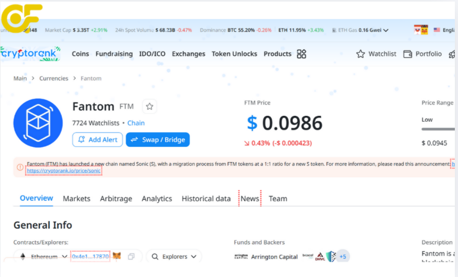Click the DHVC backer logo

320,256
